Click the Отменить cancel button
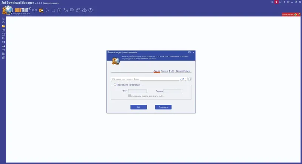The height and width of the screenshot is (164, 302). click(163, 107)
